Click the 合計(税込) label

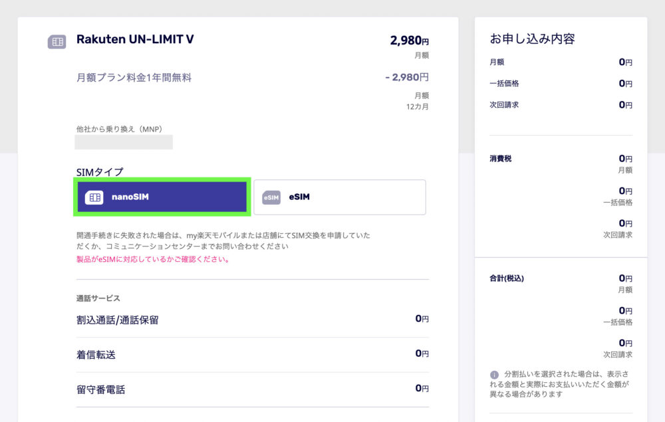(x=506, y=278)
